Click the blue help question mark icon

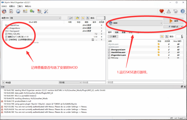pos(182,11)
